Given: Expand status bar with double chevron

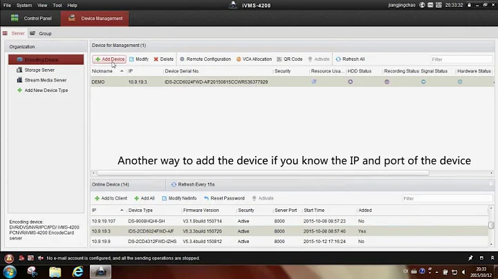Looking at the screenshot, I should click(x=492, y=258).
